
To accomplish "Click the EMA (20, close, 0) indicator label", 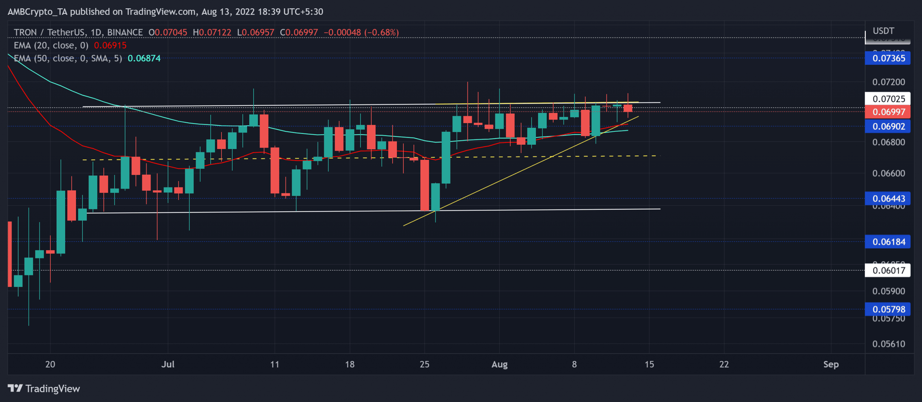I will pyautogui.click(x=51, y=45).
